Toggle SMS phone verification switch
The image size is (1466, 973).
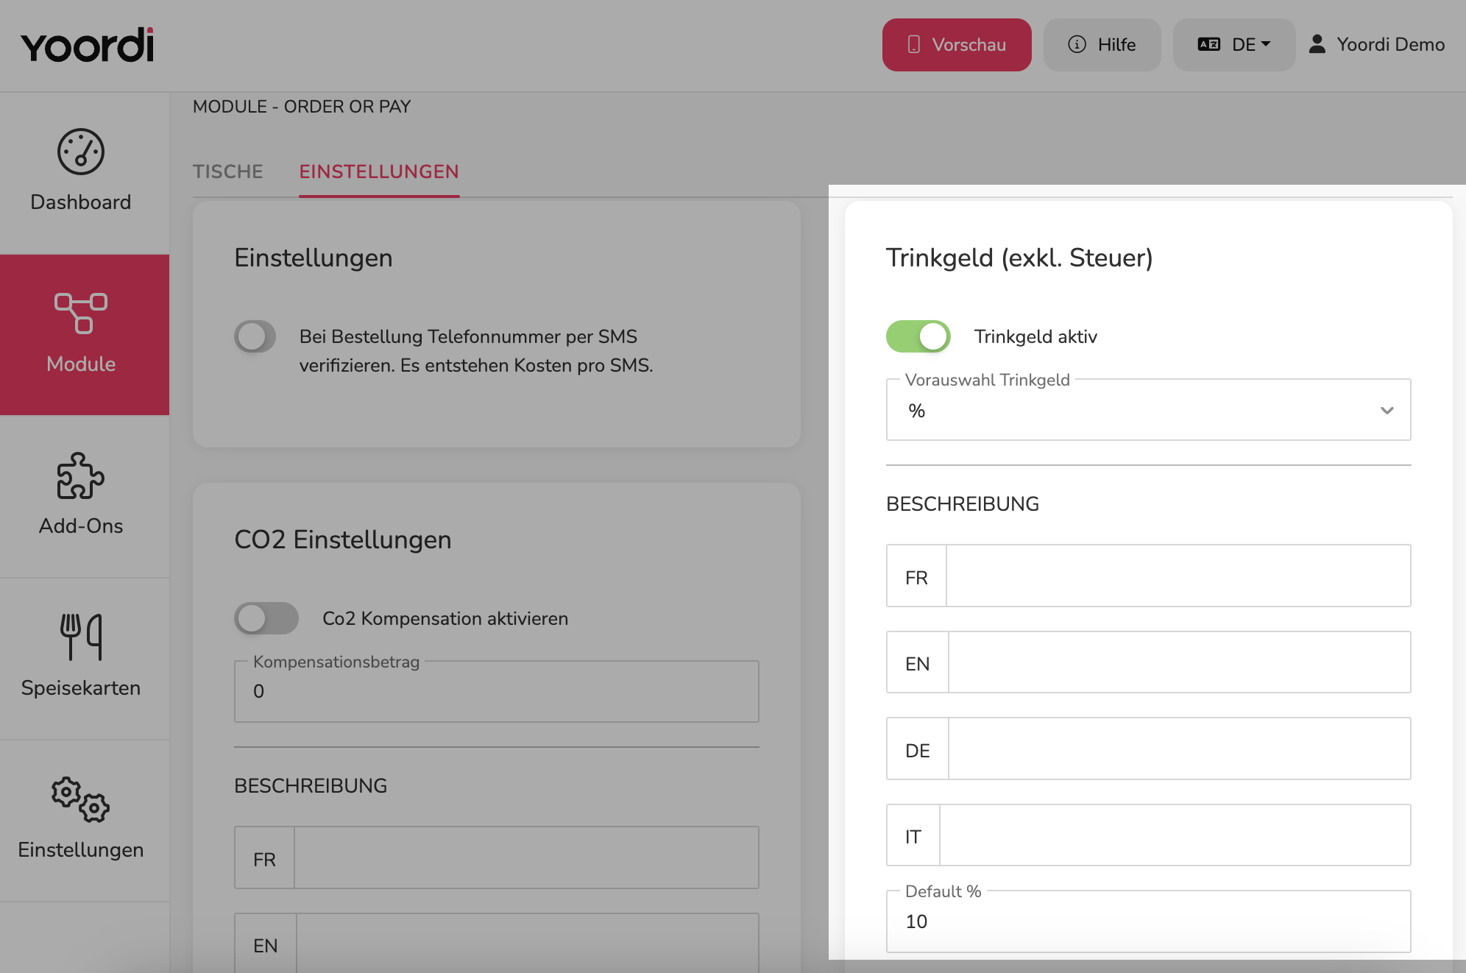point(255,336)
